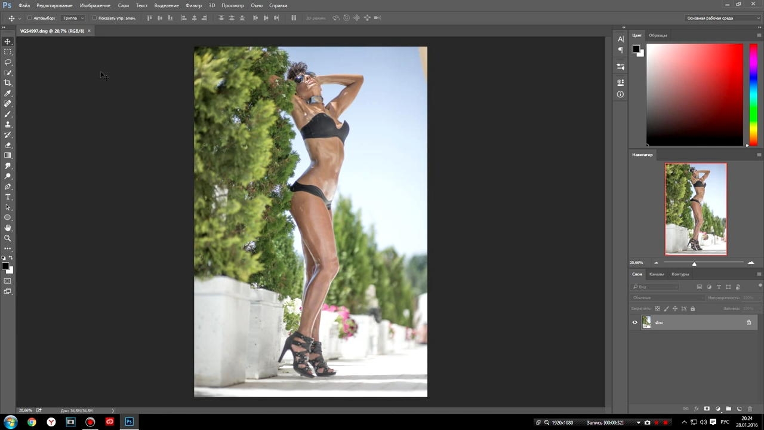Toggle Quick Mask mode icon
Image resolution: width=764 pixels, height=430 pixels.
click(x=8, y=281)
